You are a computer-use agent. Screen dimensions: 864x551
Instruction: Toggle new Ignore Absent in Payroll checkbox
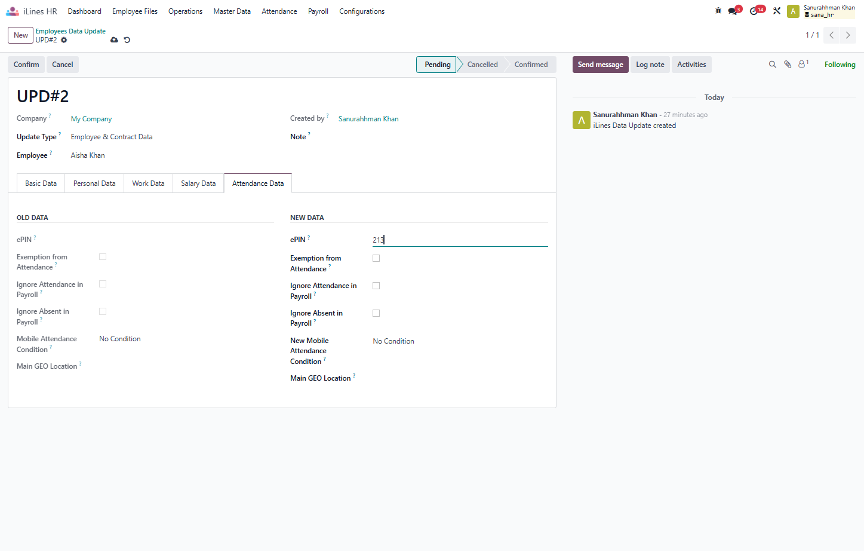tap(376, 313)
